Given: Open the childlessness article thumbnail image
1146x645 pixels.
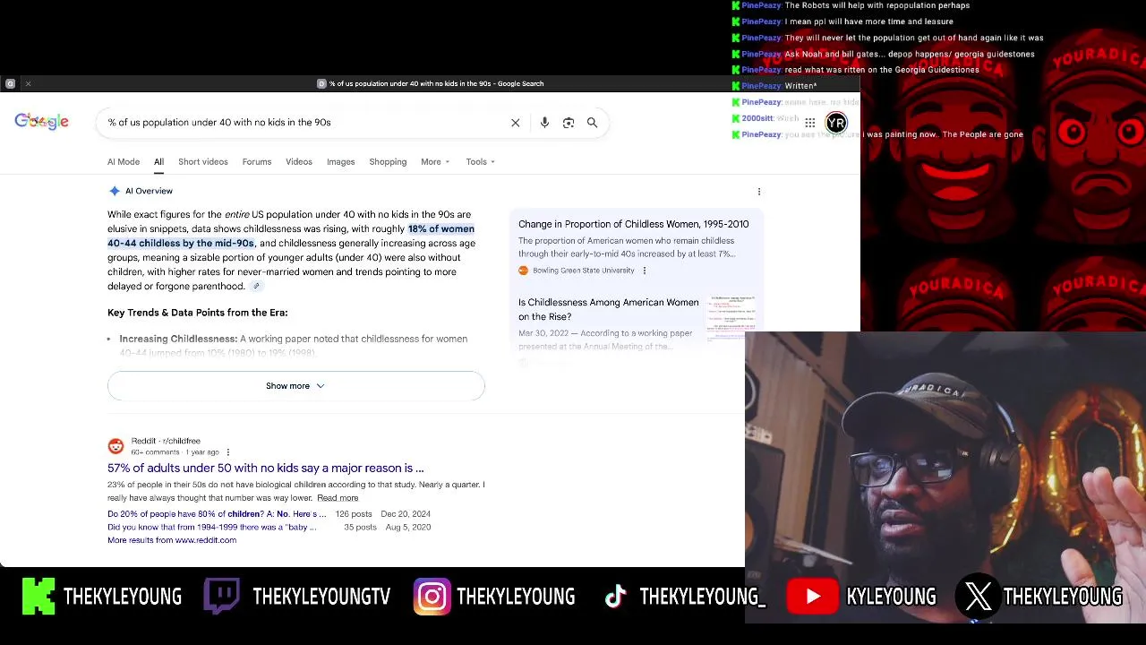Looking at the screenshot, I should 732,319.
